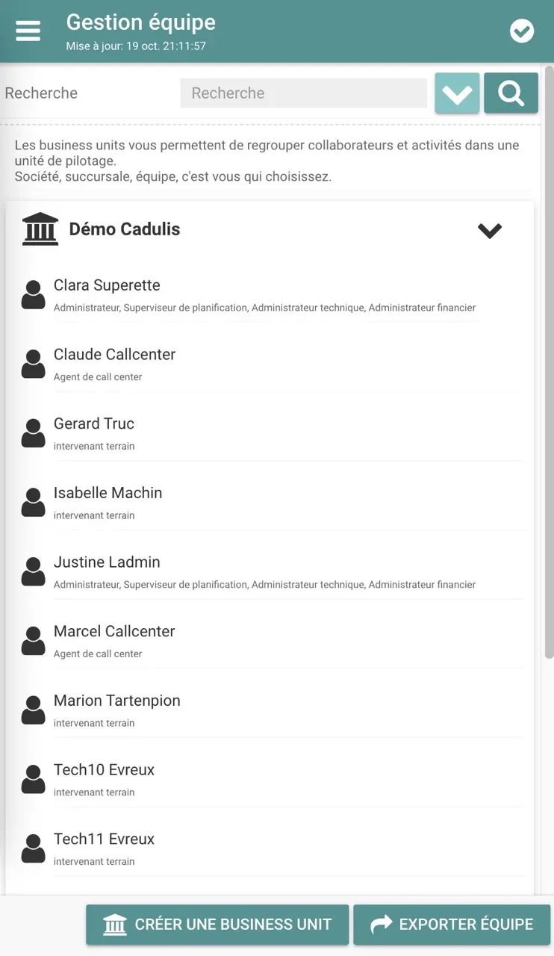Click Tech11 Evreux's person avatar icon

tap(33, 848)
